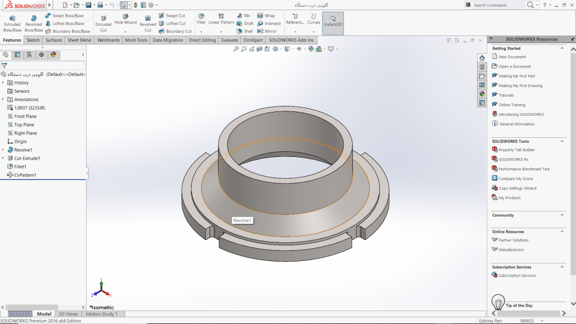The height and width of the screenshot is (324, 576).
Task: Click the Mirror feature tool
Action: tap(267, 31)
